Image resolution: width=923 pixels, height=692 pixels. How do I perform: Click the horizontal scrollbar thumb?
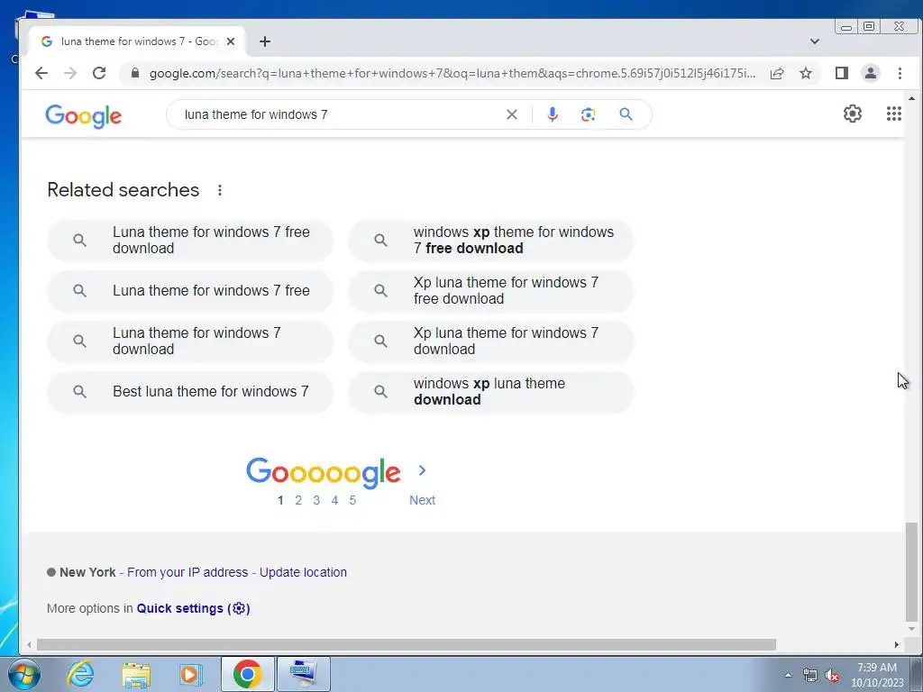coord(407,645)
